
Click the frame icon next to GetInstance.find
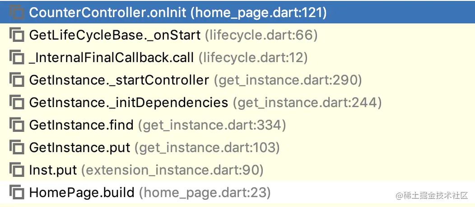tap(17, 125)
